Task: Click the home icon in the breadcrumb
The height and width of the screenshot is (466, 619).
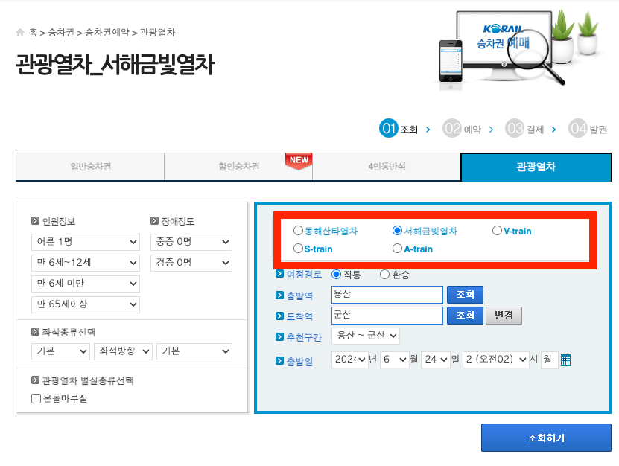Action: click(19, 32)
